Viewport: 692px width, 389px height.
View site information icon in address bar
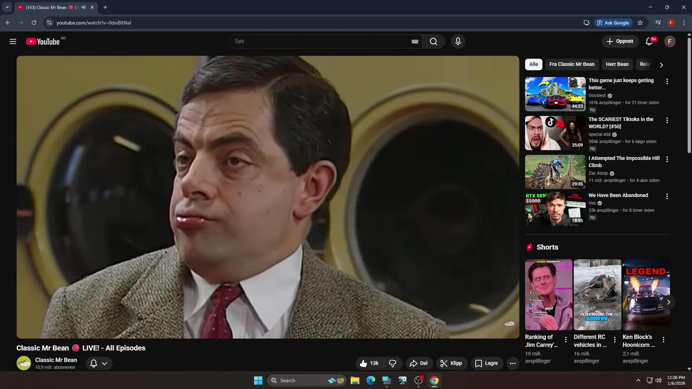49,23
